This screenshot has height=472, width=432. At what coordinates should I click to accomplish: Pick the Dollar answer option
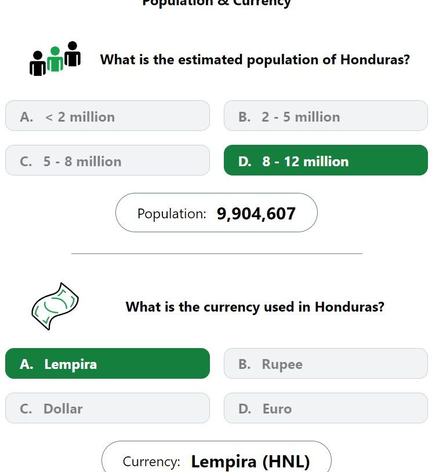coord(108,408)
